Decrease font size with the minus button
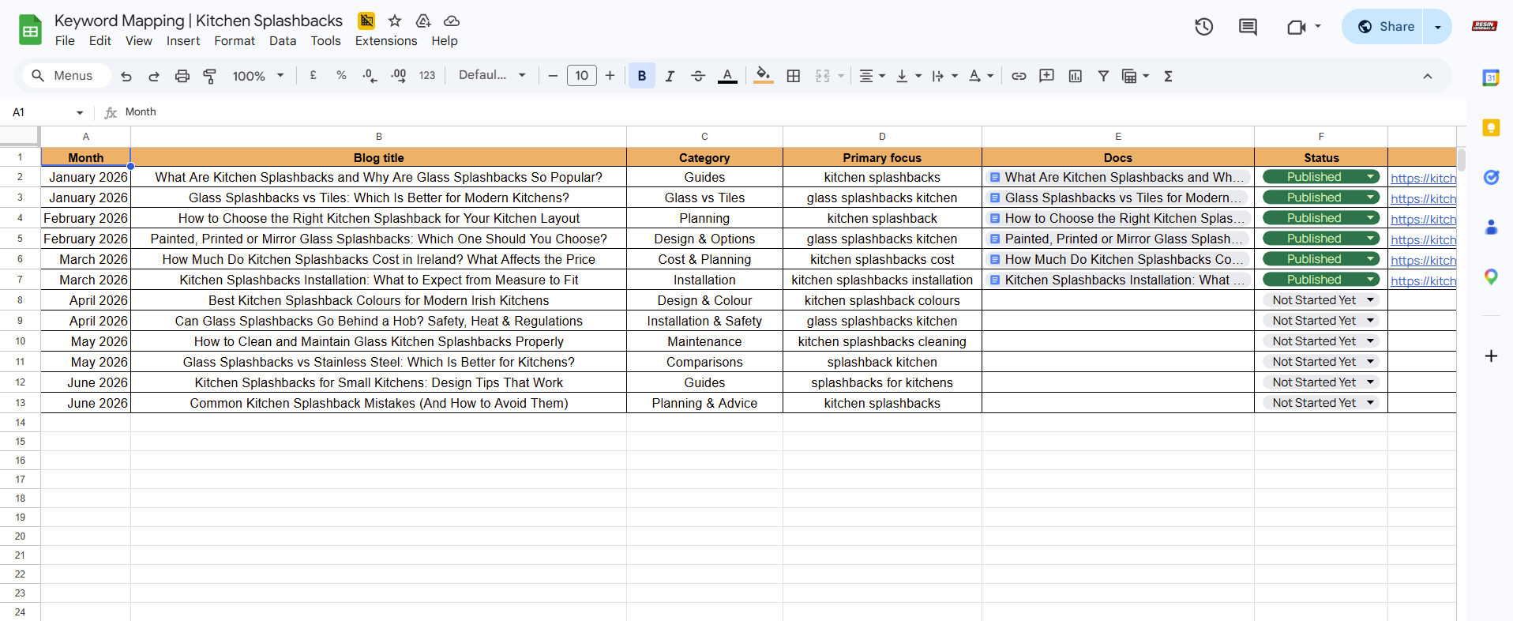The width and height of the screenshot is (1513, 621). click(x=553, y=76)
